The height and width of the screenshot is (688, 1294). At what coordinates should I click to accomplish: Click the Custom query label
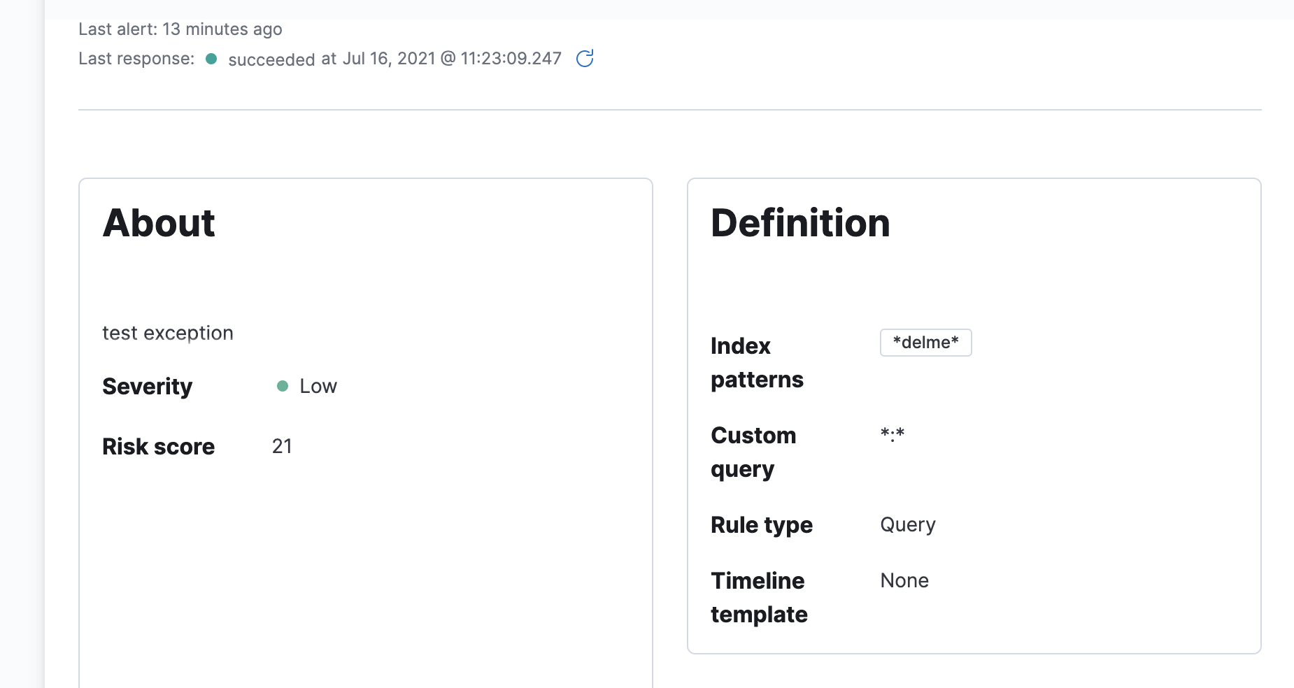pyautogui.click(x=753, y=452)
